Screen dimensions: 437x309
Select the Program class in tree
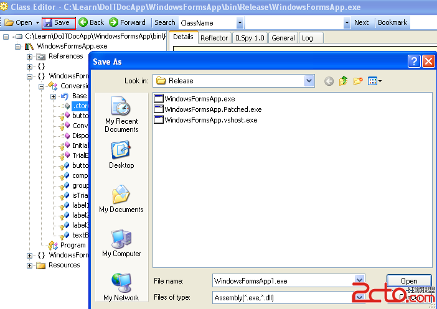coord(73,245)
